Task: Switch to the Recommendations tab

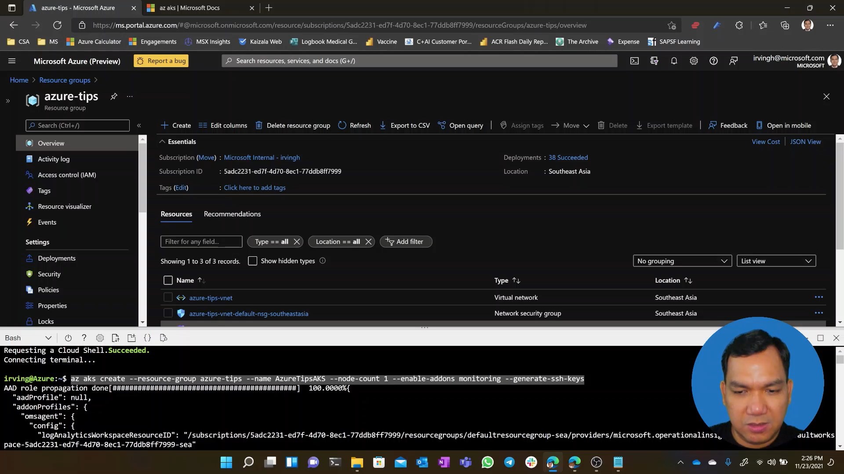Action: tap(232, 214)
